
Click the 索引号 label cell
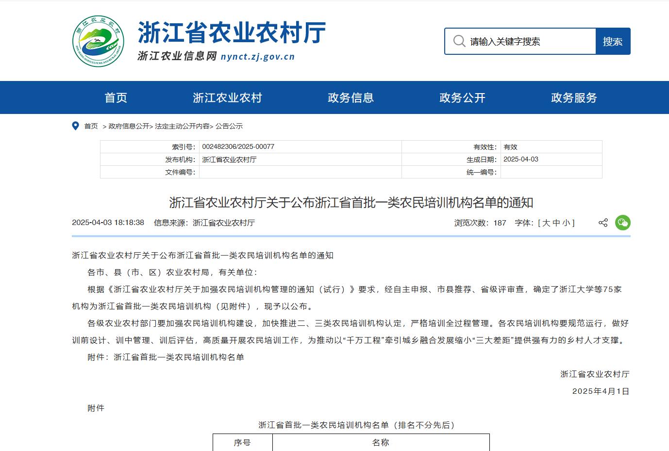pyautogui.click(x=150, y=146)
